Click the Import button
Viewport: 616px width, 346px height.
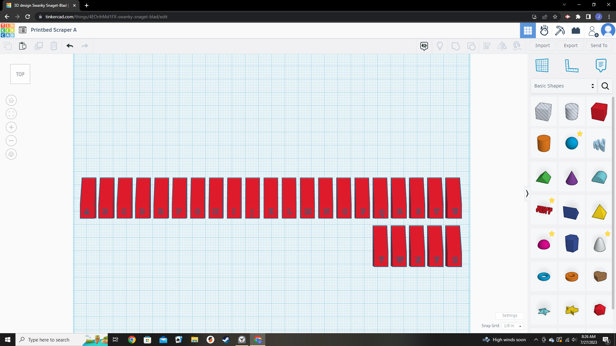542,45
